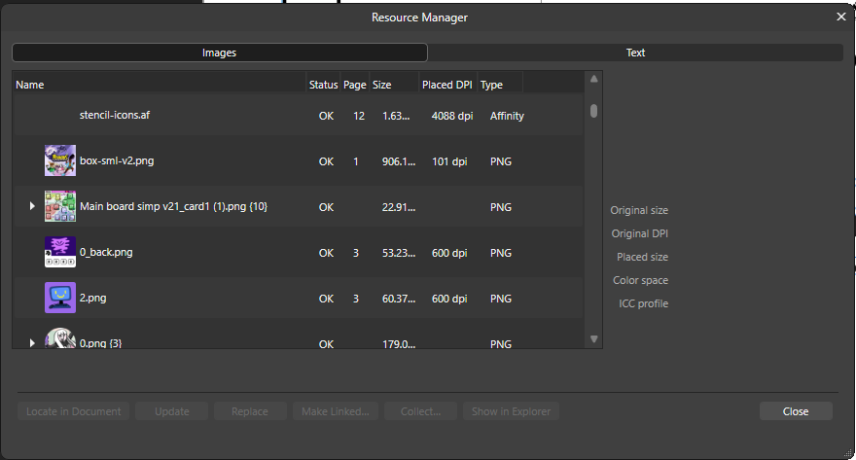Click the ICC profile label
The width and height of the screenshot is (856, 460).
(644, 304)
